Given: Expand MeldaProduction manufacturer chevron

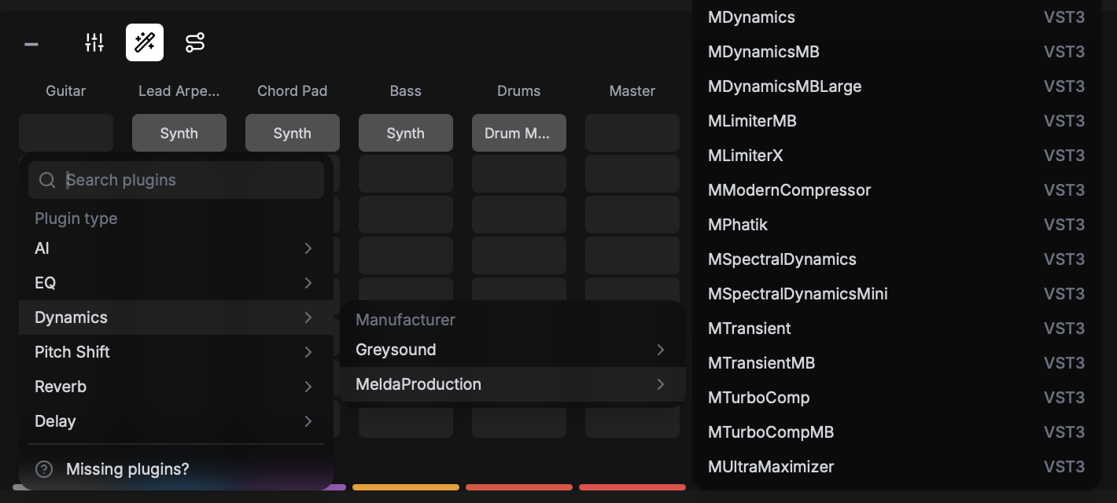Looking at the screenshot, I should 661,384.
